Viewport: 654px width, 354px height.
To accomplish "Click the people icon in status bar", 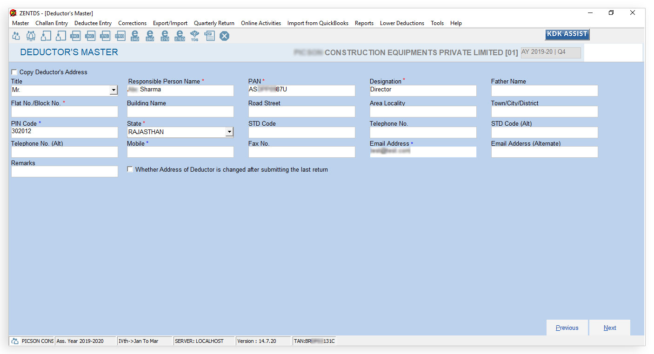I will pos(15,341).
